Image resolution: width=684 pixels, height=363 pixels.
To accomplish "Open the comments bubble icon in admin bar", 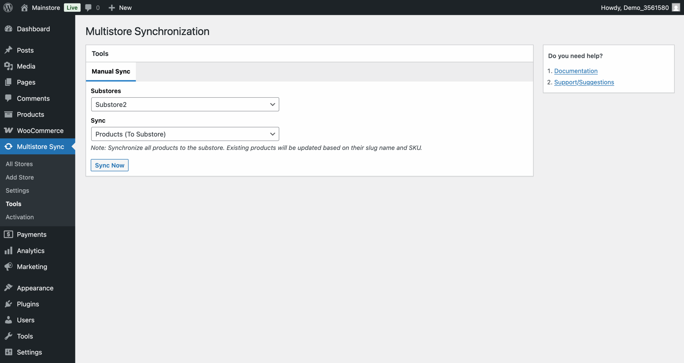I will click(88, 7).
